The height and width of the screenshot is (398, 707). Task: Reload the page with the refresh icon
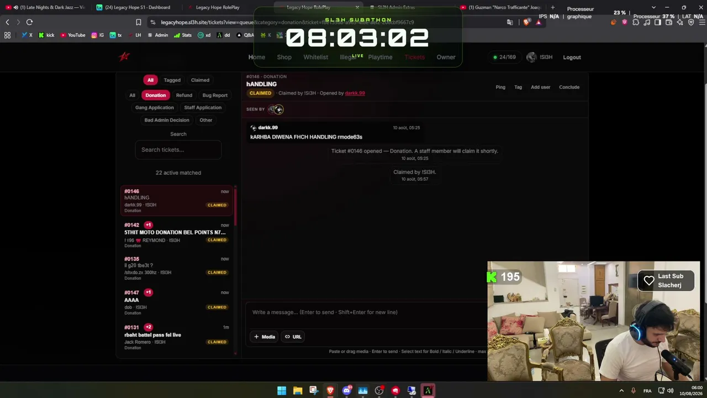click(29, 22)
